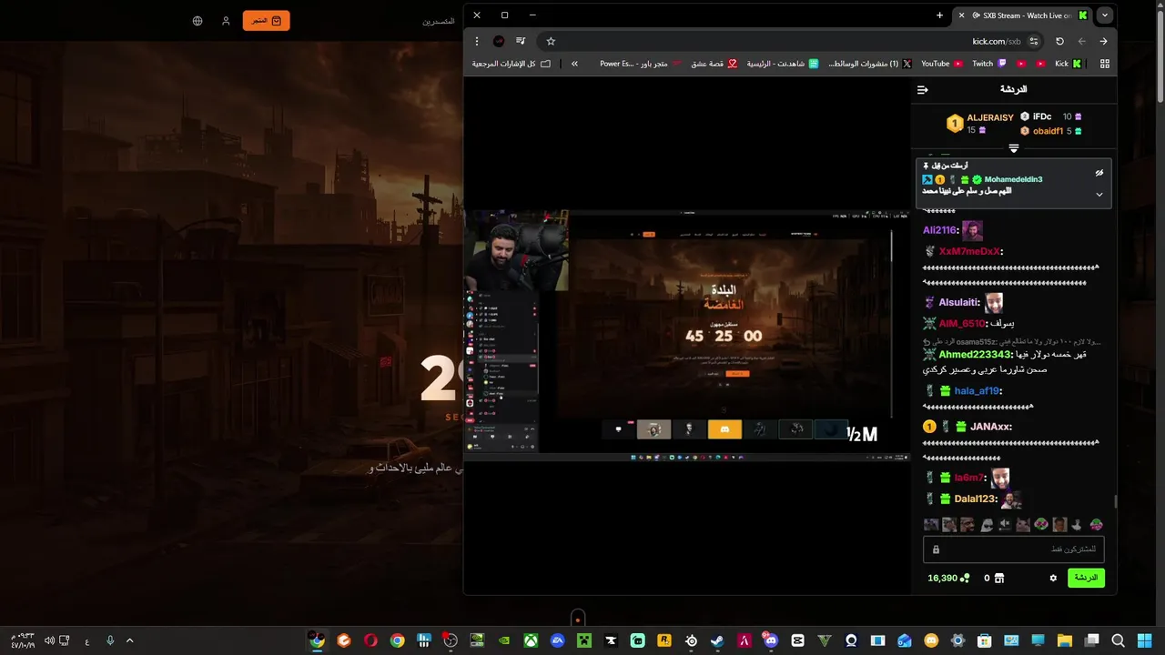This screenshot has width=1165, height=655.
Task: Open the Power Es... bookmark
Action: (640, 64)
